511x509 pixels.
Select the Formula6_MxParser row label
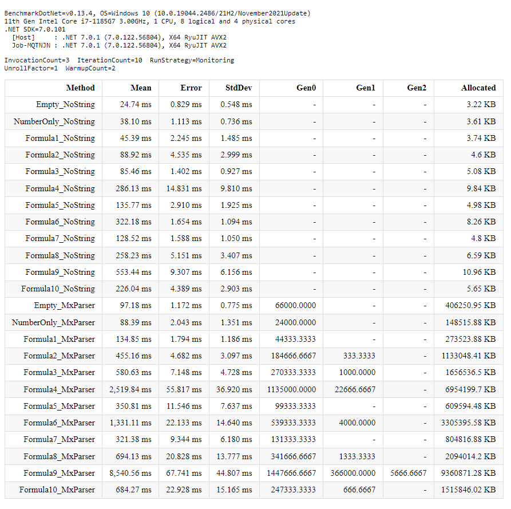[59, 423]
